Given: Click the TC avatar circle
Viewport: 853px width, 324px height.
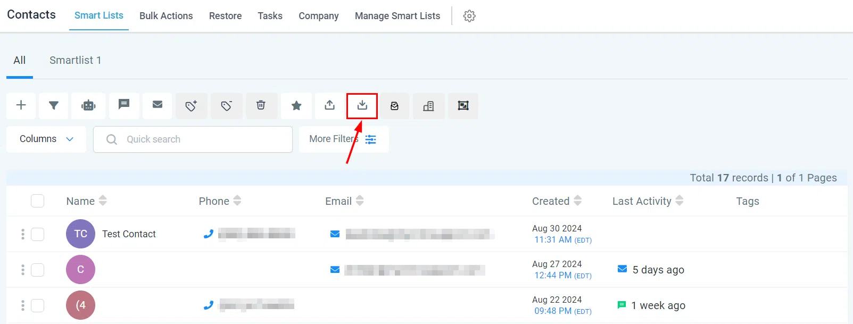Looking at the screenshot, I should (80, 234).
